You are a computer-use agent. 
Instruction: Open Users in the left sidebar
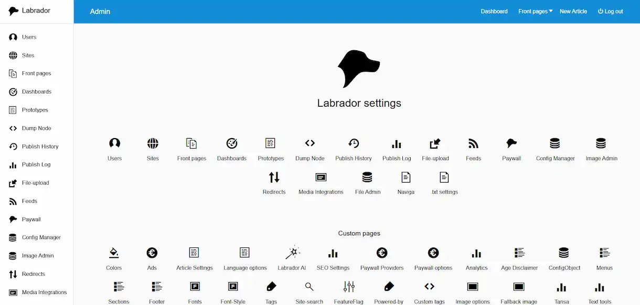tap(29, 37)
